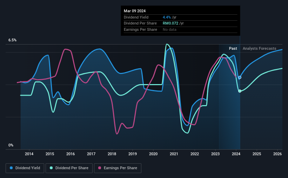
Task: Click the 2025 x-axis year label
Action: coord(257,154)
